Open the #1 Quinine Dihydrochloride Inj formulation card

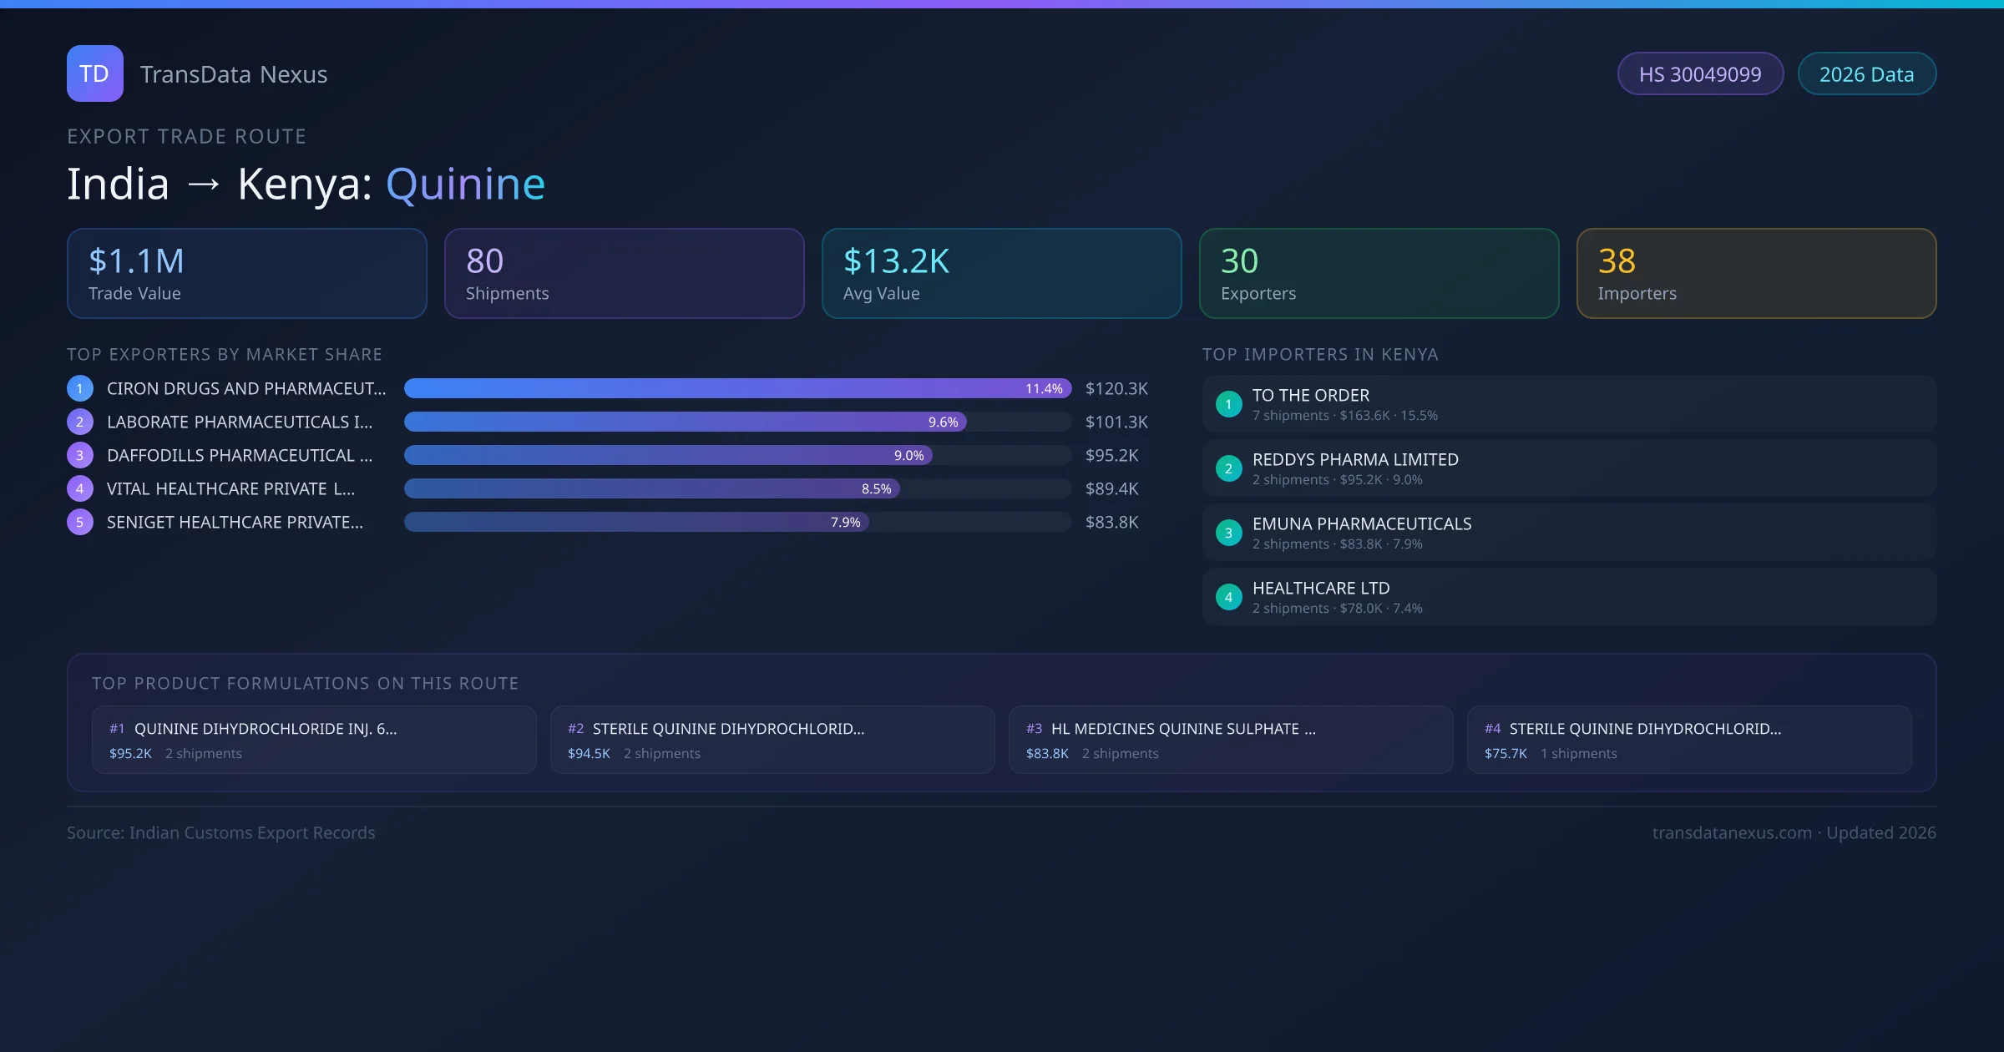coord(314,740)
